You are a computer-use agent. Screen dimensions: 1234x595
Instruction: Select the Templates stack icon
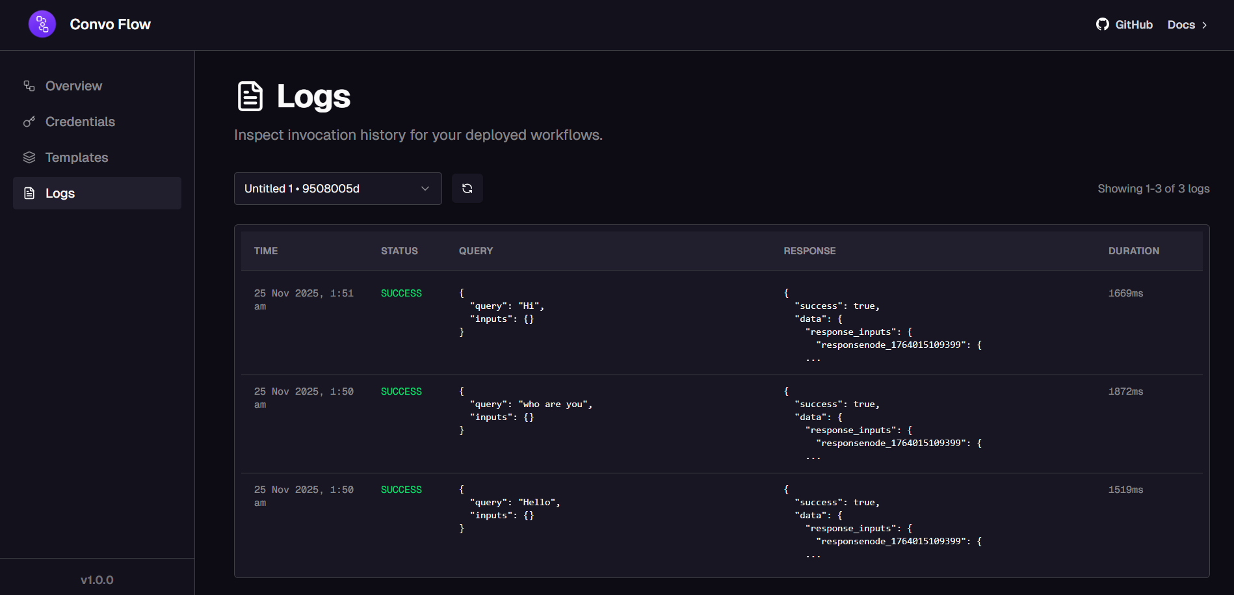[29, 157]
